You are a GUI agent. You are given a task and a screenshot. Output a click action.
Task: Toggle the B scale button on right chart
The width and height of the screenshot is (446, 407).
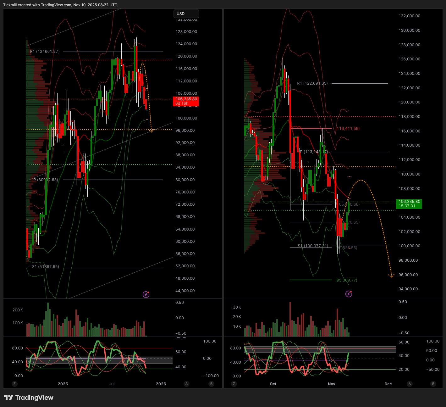click(433, 384)
